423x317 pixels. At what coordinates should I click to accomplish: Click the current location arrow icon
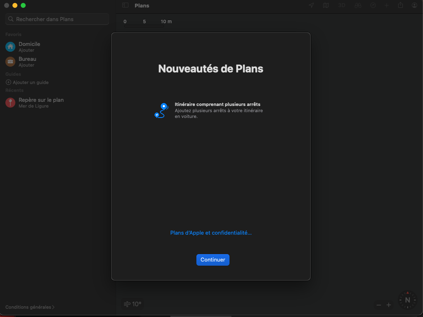point(311,5)
